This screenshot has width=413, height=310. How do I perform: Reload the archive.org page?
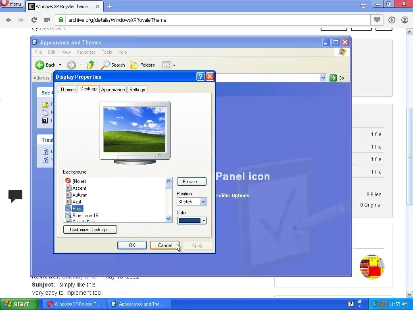point(34,20)
